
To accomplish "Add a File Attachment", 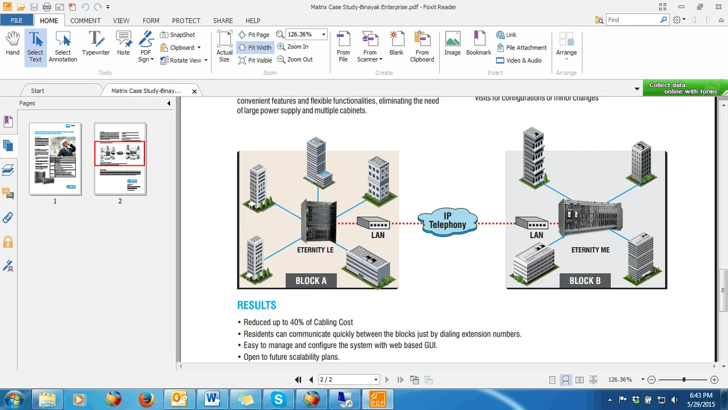I will [522, 47].
